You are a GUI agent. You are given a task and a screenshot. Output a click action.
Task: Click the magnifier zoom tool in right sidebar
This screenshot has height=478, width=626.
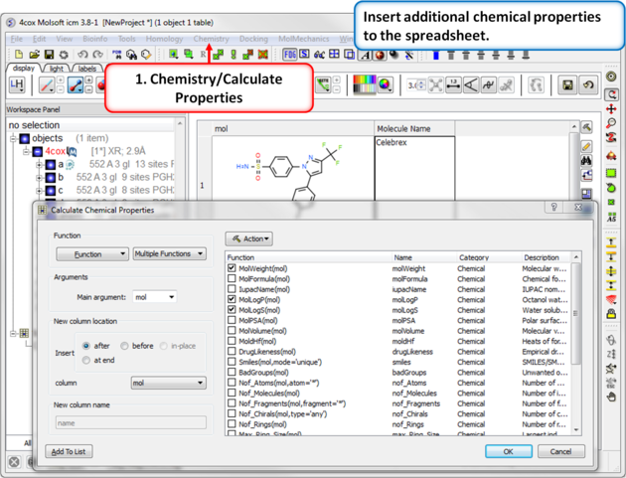(612, 123)
